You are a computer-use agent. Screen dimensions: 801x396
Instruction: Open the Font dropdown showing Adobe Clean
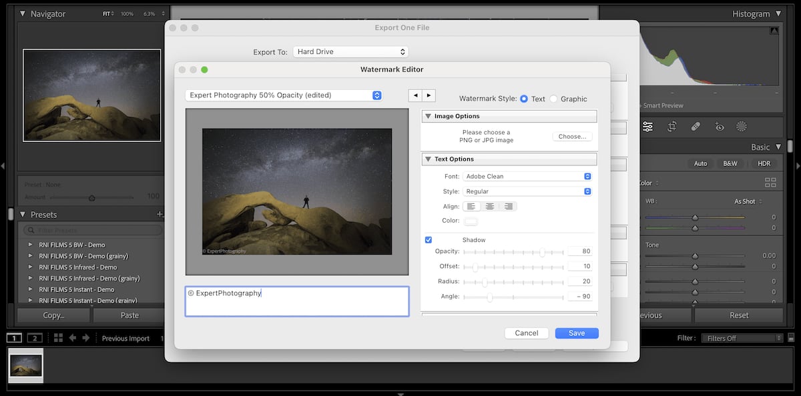click(x=527, y=176)
